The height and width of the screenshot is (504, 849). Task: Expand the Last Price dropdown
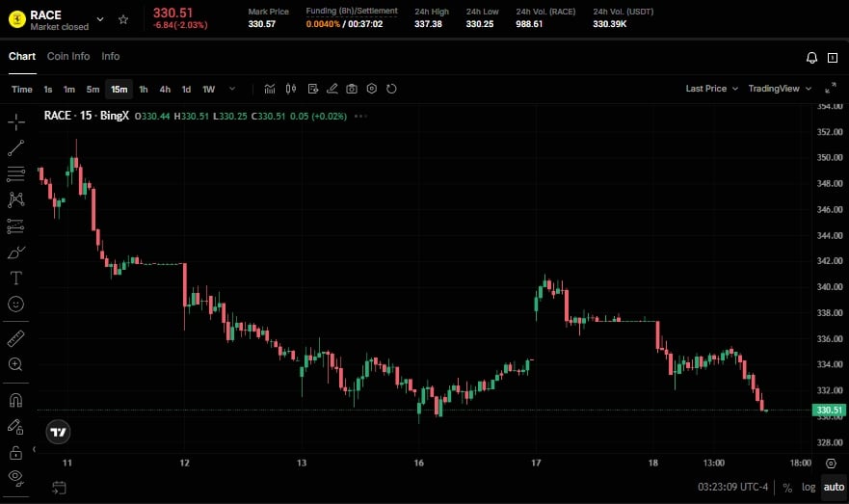711,89
